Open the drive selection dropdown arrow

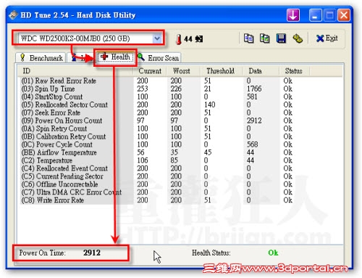coord(157,38)
